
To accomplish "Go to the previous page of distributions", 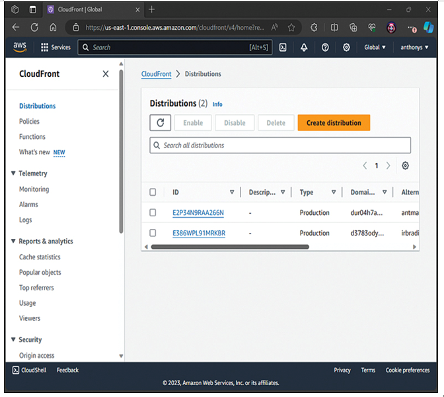I will pos(365,165).
